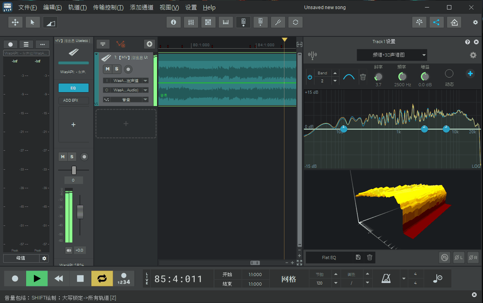Open the time signature dropdown arrow

[x=403, y=278]
